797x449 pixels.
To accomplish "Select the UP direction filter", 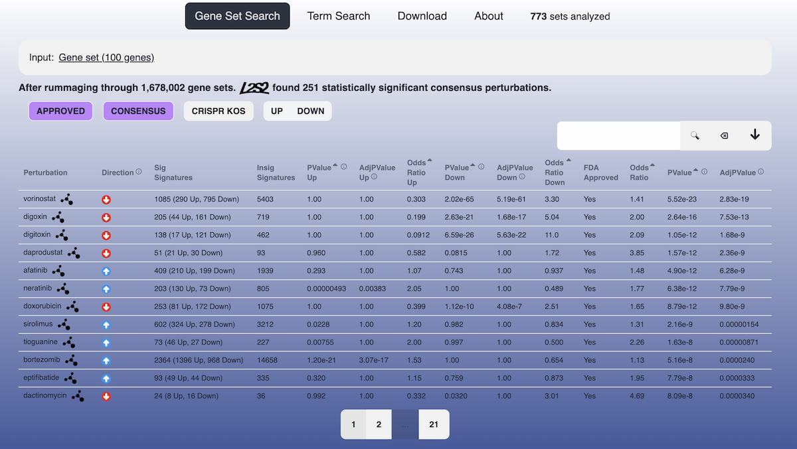I will pyautogui.click(x=277, y=111).
